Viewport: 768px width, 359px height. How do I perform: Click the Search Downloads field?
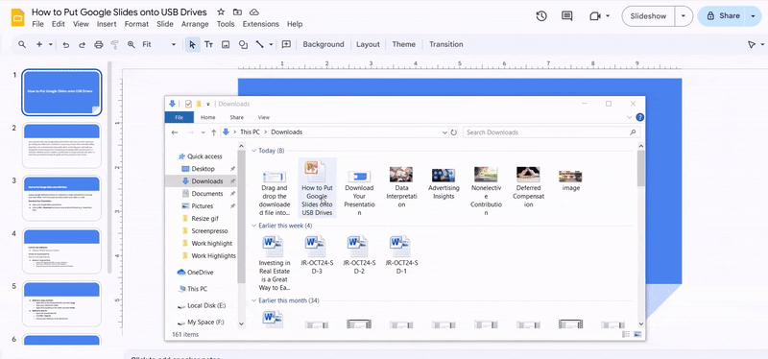(x=551, y=132)
